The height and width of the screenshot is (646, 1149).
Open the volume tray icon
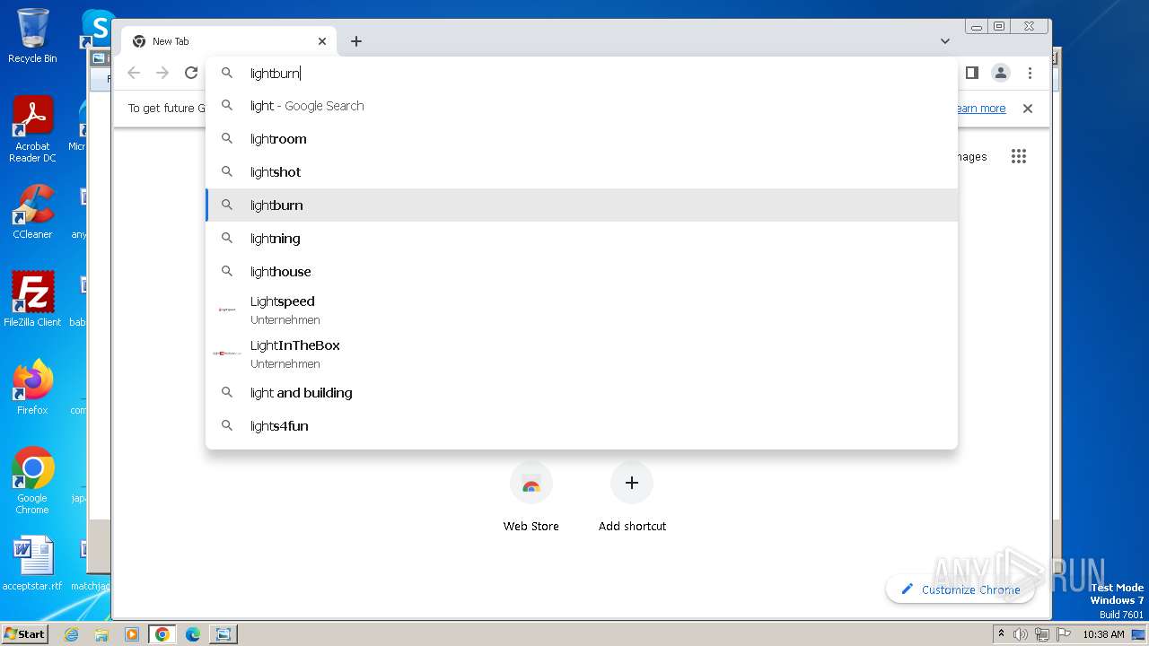coord(1021,634)
